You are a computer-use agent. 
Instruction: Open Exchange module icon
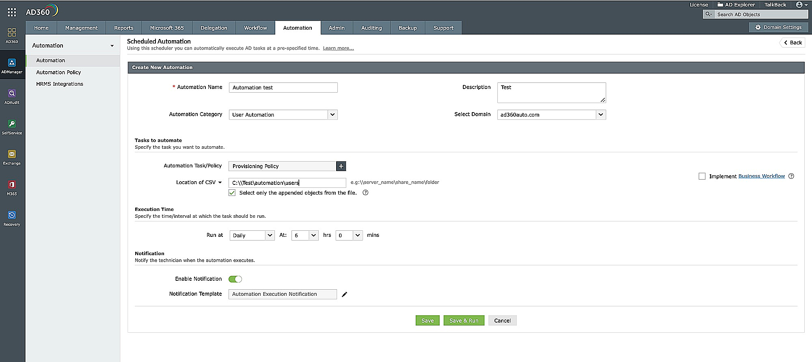(x=12, y=157)
